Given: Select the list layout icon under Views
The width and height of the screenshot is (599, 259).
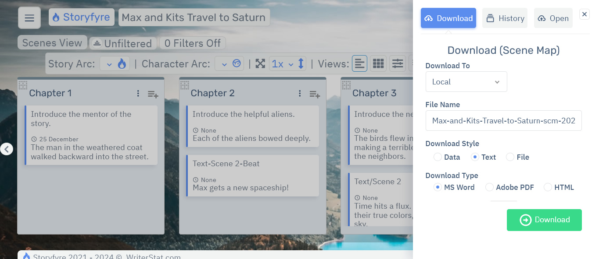Looking at the screenshot, I should click(x=359, y=63).
